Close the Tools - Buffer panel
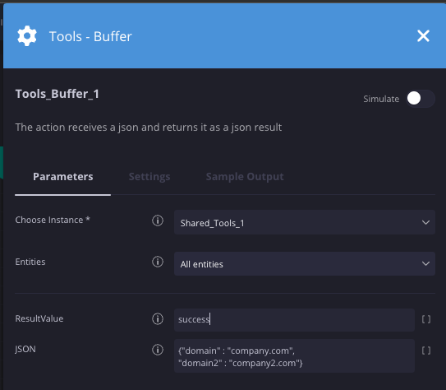The height and width of the screenshot is (390, 446). pos(423,36)
